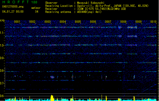The image size is (159, 101).
Task: Select the file name 0401270000.png
Action: click(x=13, y=7)
